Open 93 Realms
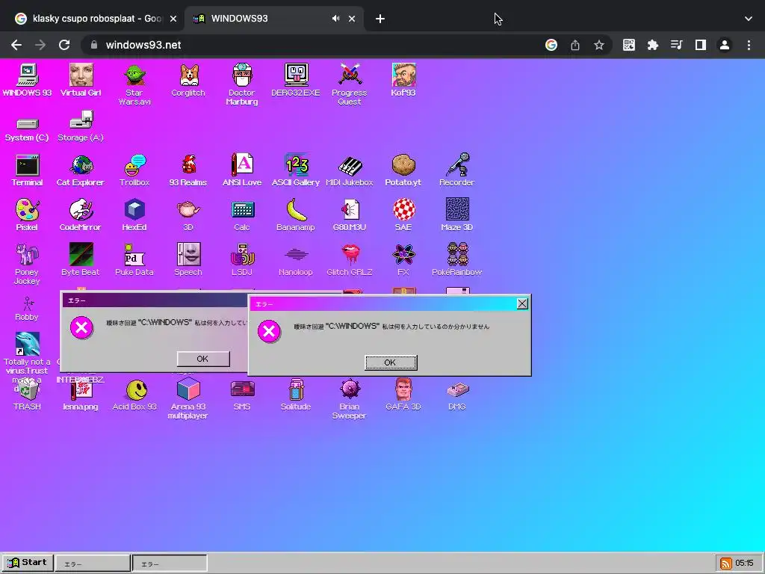The image size is (765, 574). pyautogui.click(x=188, y=170)
